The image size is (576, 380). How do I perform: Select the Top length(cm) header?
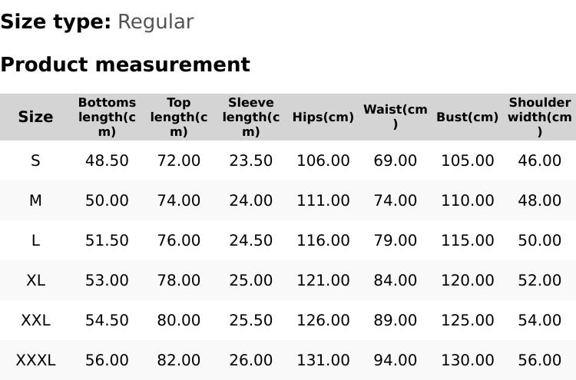(179, 117)
